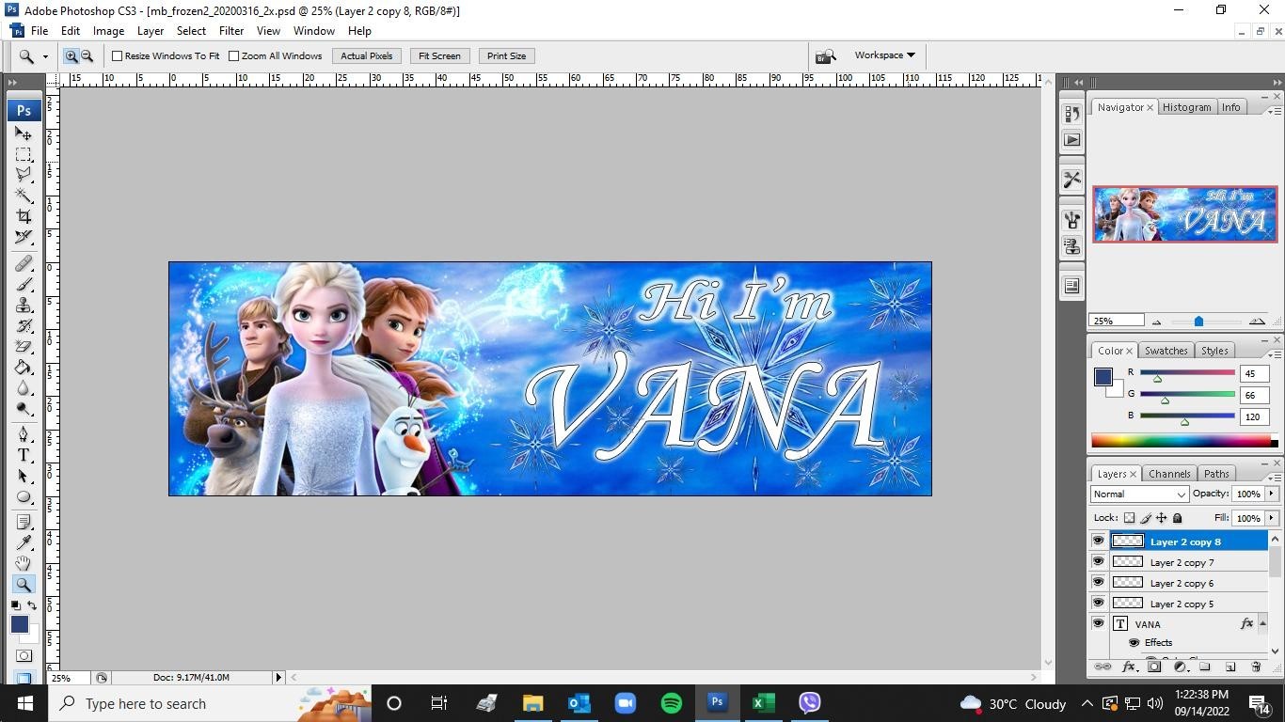Switch to the Channels tab
Image resolution: width=1285 pixels, height=722 pixels.
1169,474
